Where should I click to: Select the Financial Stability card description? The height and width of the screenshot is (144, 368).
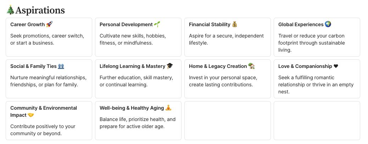[x=226, y=39]
